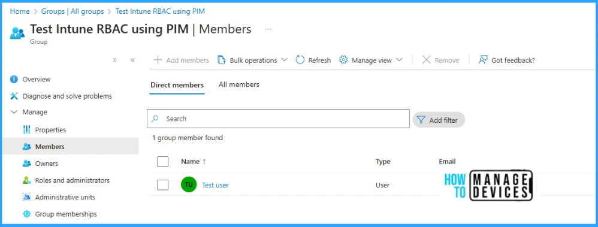Open Owners in the sidebar

click(x=47, y=164)
